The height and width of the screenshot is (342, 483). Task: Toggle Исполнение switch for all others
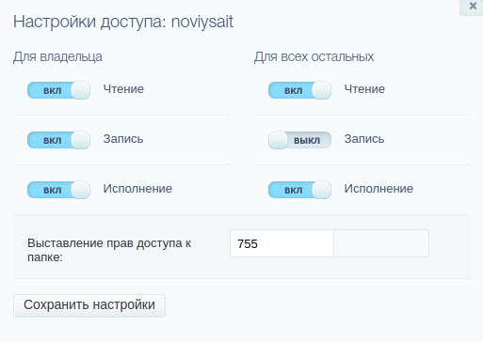coord(299,190)
